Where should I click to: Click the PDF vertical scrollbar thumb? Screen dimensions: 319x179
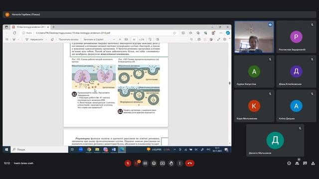tap(230, 83)
